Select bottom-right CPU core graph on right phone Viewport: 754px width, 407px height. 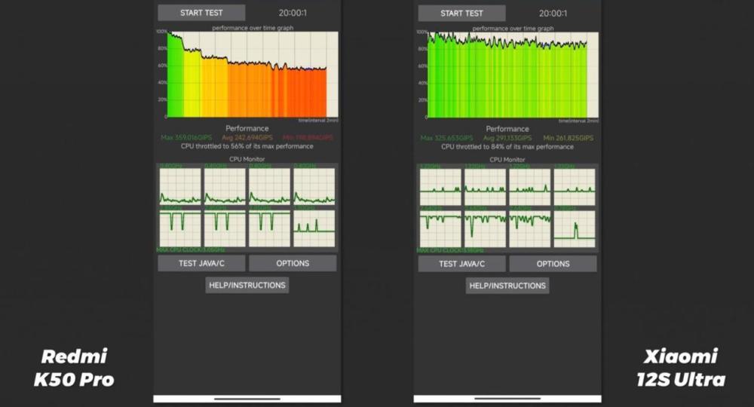click(x=575, y=228)
